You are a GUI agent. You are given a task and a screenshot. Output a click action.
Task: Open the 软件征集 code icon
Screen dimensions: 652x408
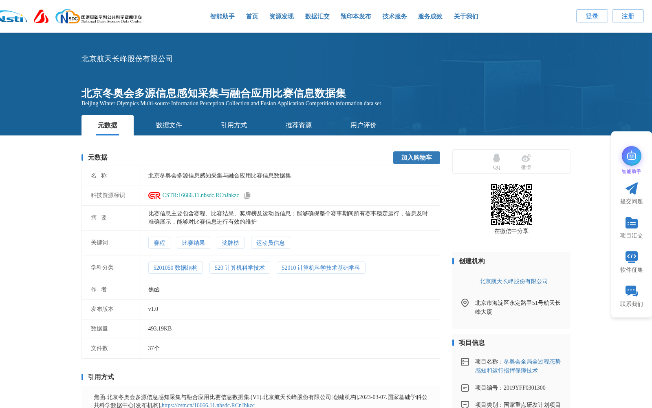[x=632, y=257]
